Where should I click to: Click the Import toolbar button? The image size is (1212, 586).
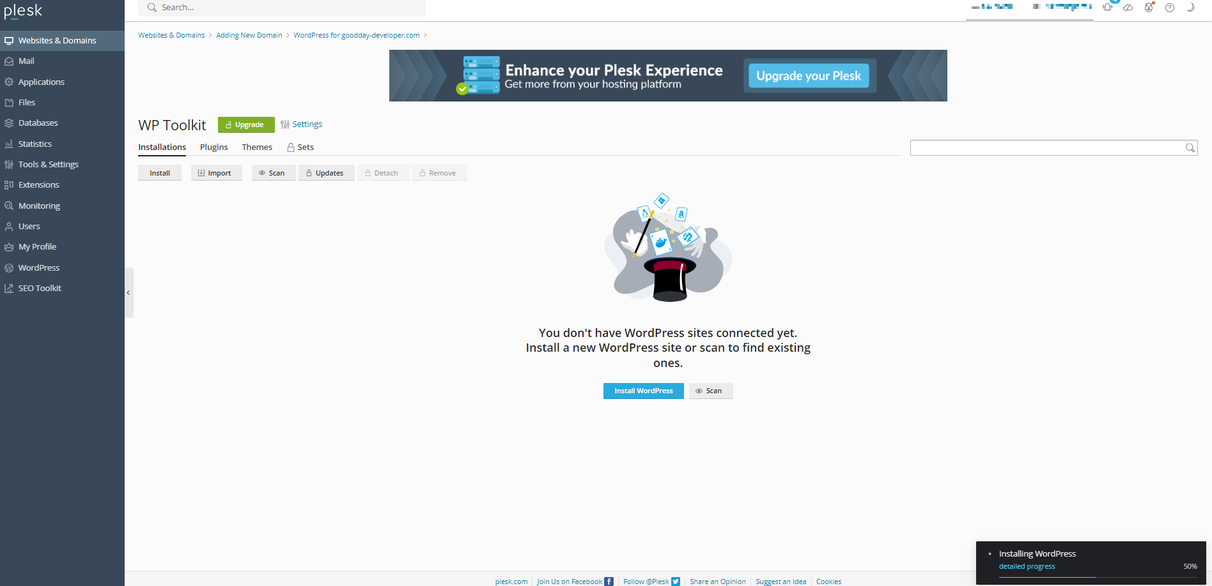(x=217, y=173)
